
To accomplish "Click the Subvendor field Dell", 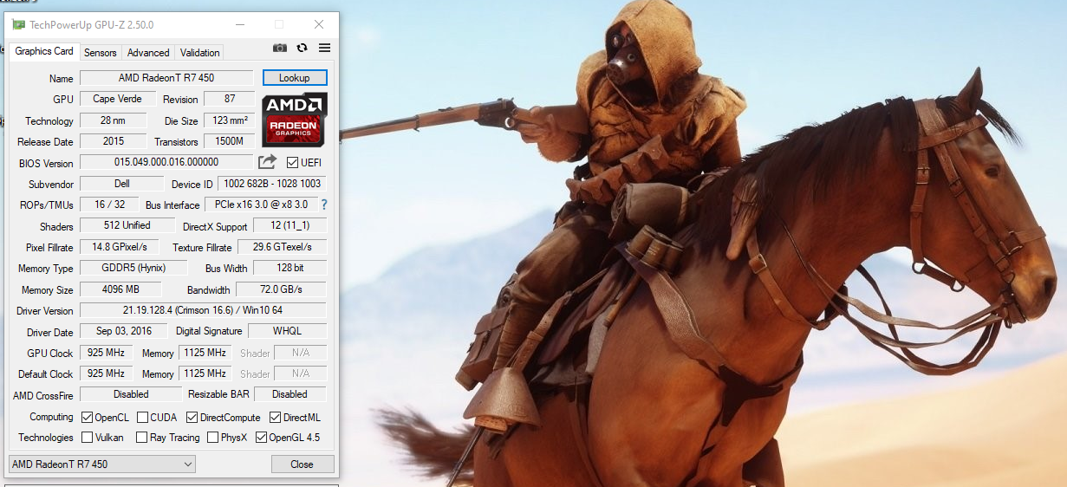I will [121, 184].
